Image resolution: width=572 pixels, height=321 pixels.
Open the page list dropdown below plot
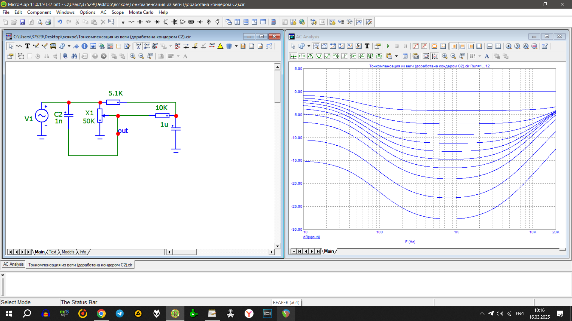click(293, 251)
